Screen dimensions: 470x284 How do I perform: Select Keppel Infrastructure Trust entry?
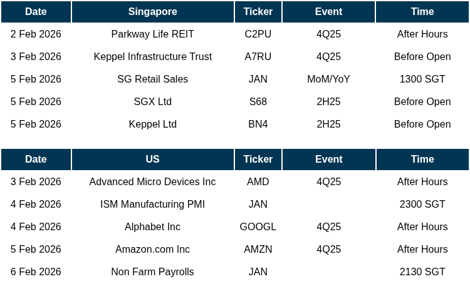point(152,57)
